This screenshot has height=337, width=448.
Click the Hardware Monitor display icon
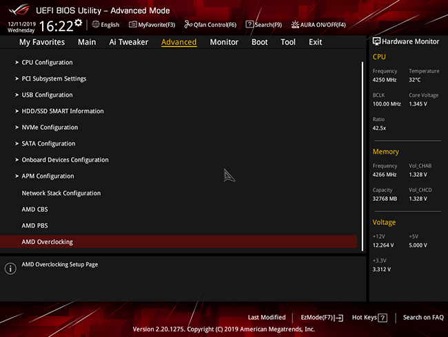pyautogui.click(x=376, y=41)
